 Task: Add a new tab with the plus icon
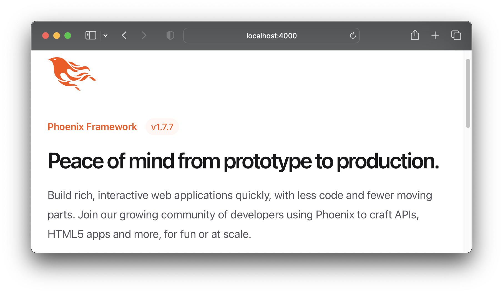click(x=435, y=35)
